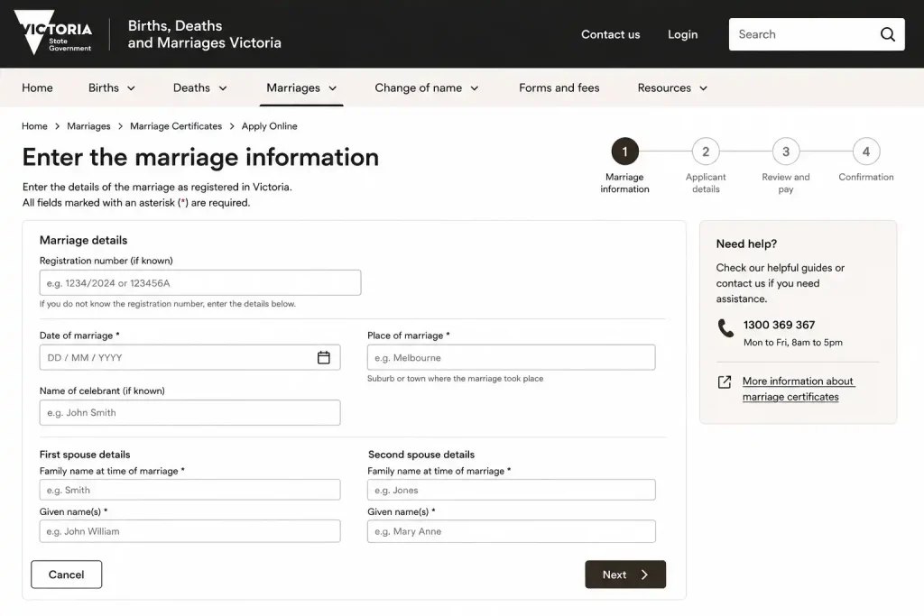Click the search magnifier icon

point(888,34)
